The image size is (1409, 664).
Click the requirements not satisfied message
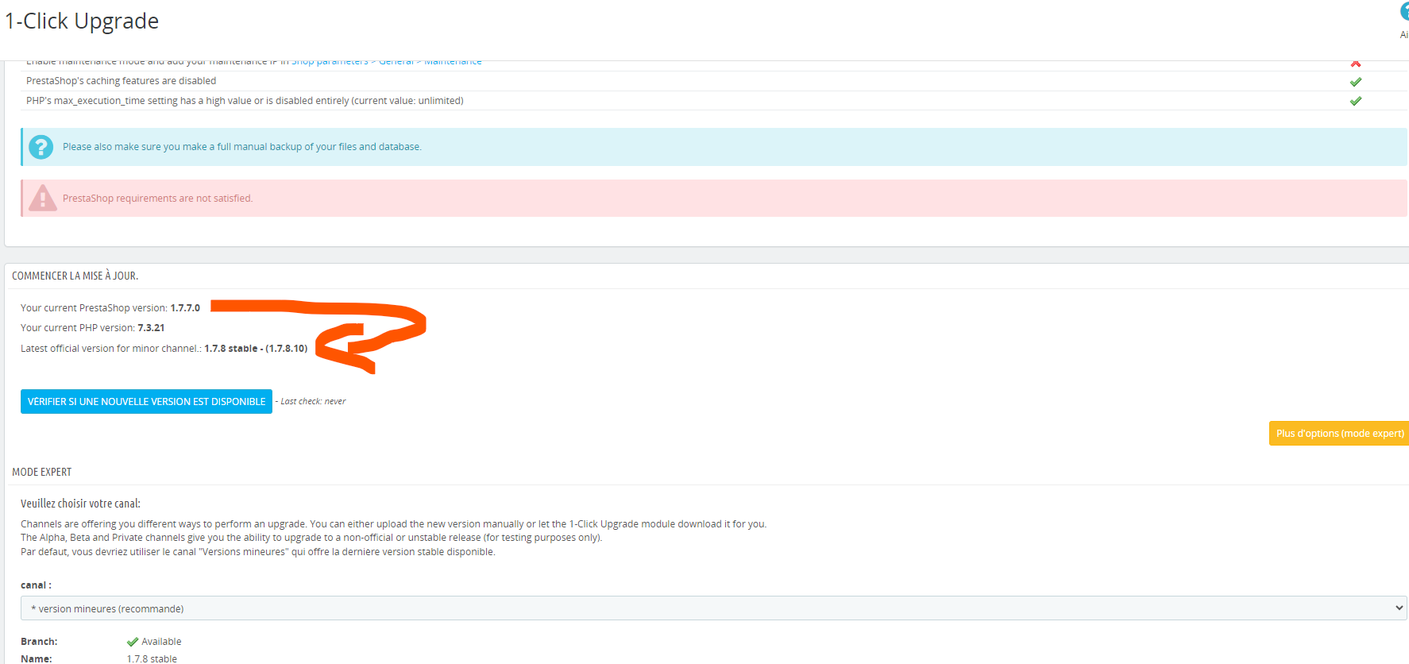(158, 199)
